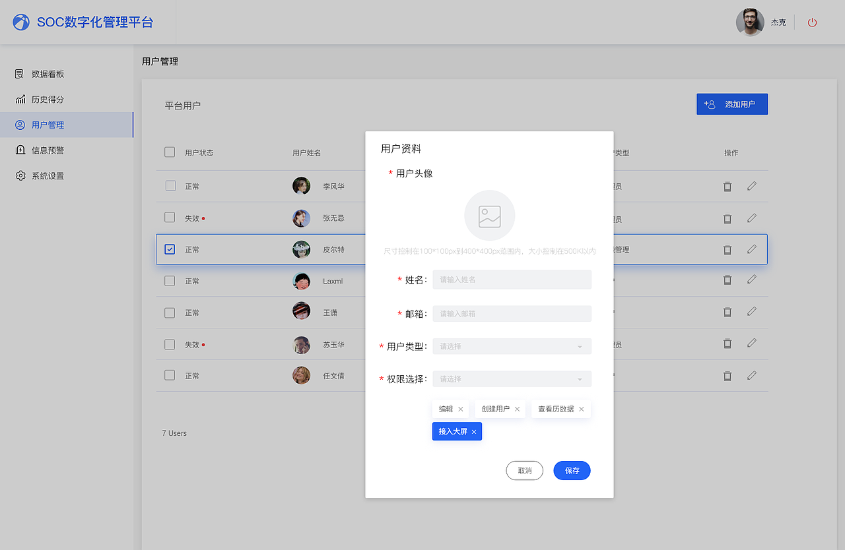Open the 数据看板 sidebar icon
The width and height of the screenshot is (845, 550).
[19, 73]
